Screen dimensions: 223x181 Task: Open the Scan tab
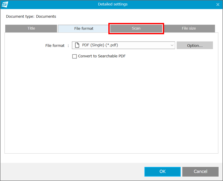[136, 28]
